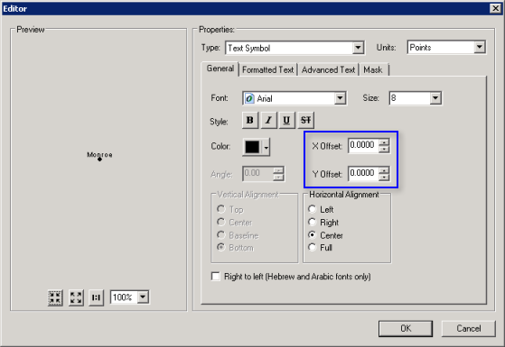505x347 pixels.
Task: Select Full horizontal alignment
Action: (320, 247)
